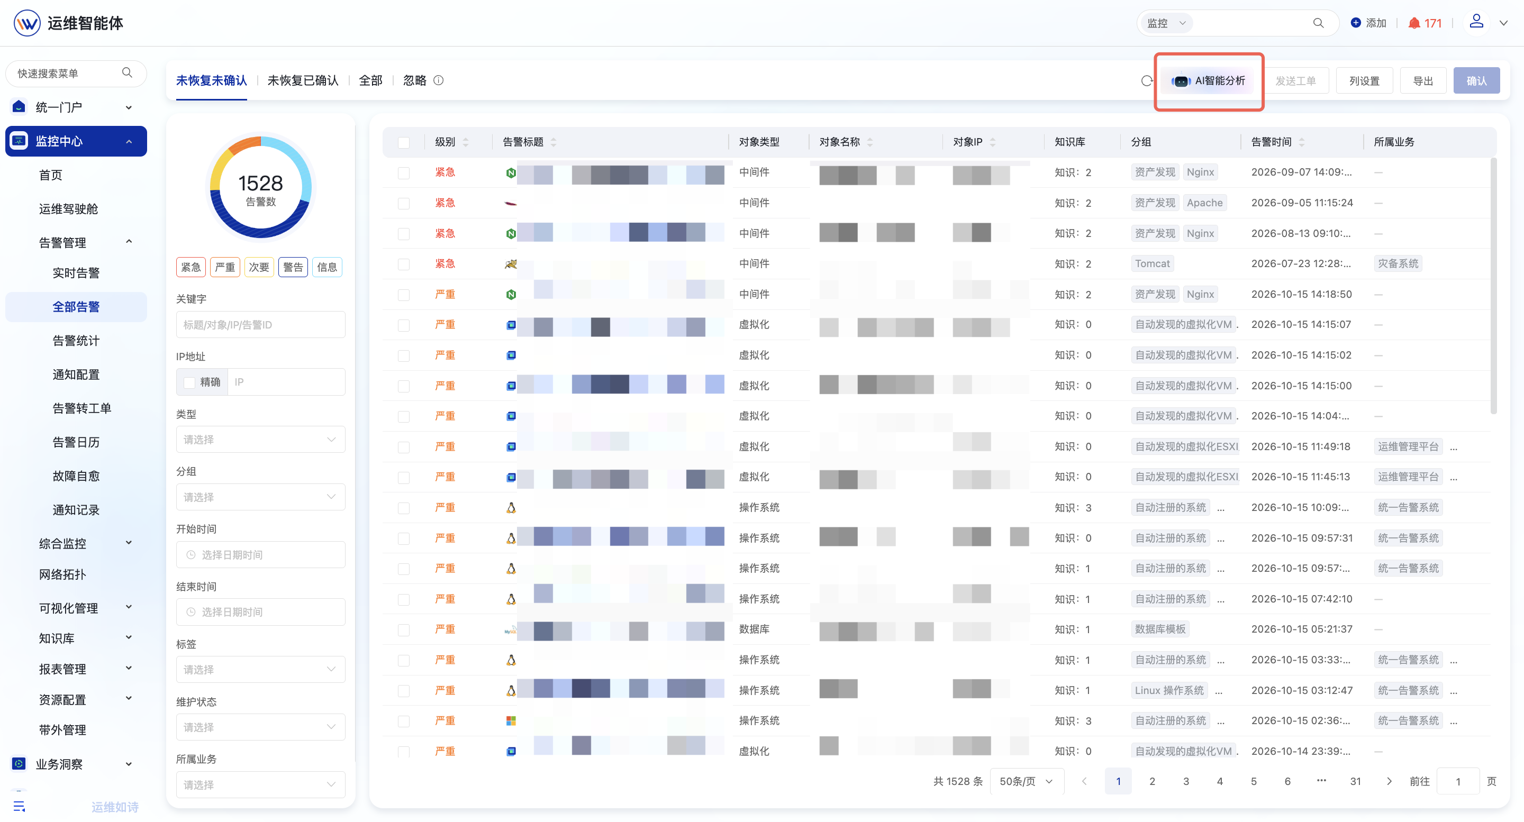1524x822 pixels.
Task: Click the 监控中心 sidebar icon
Action: pos(19,141)
